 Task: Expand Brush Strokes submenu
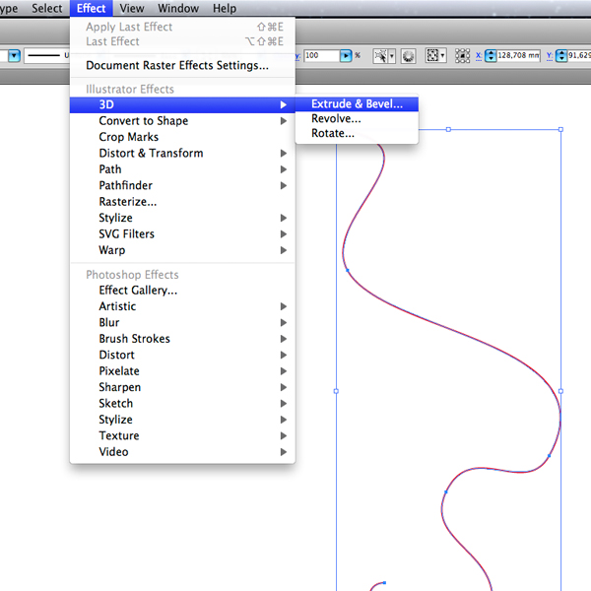pyautogui.click(x=182, y=339)
